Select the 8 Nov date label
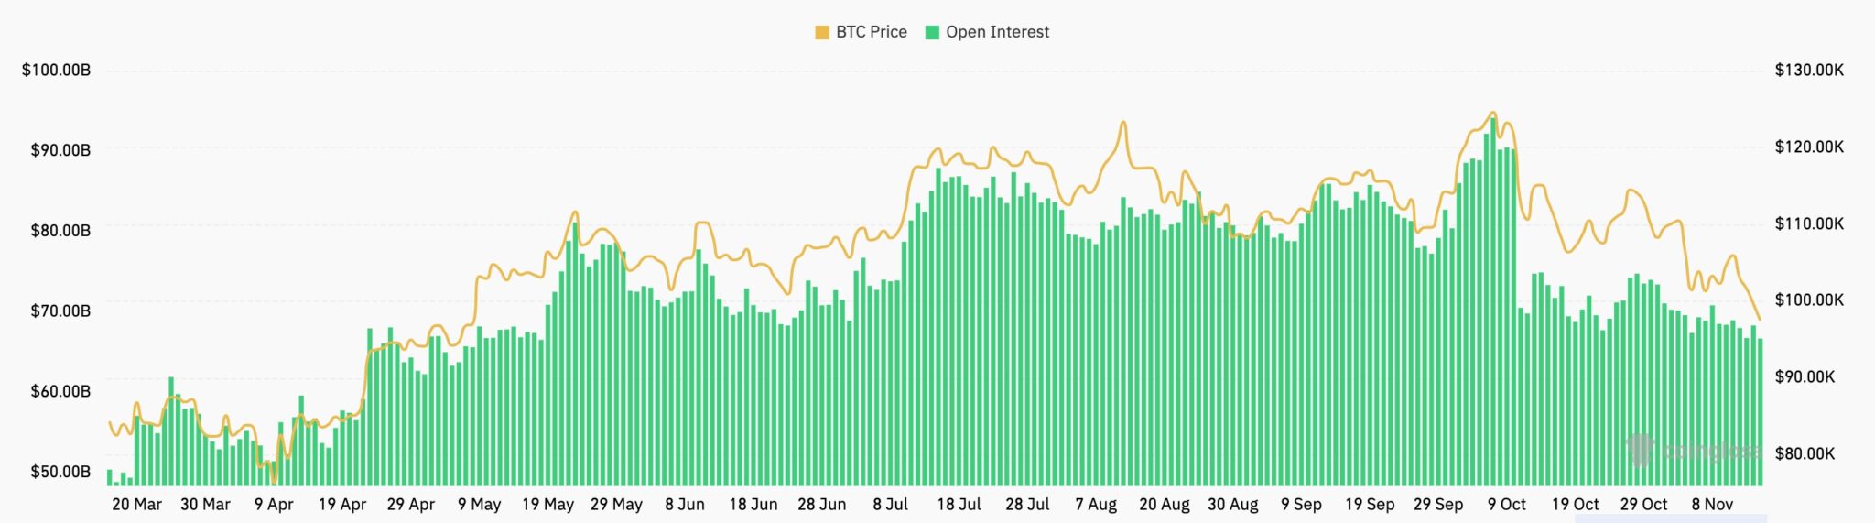This screenshot has width=1875, height=523. 1711,505
